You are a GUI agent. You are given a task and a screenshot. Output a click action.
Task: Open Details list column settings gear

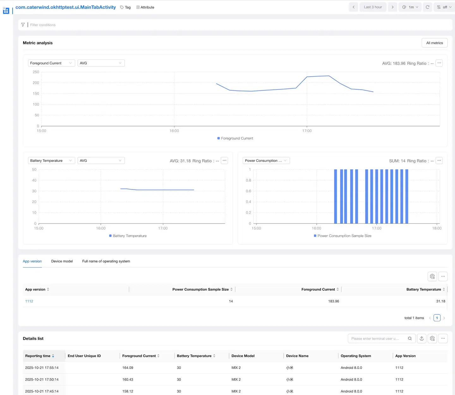tap(432, 338)
